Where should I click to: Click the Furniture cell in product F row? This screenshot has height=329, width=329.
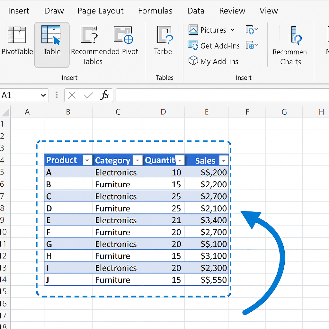tap(118, 232)
